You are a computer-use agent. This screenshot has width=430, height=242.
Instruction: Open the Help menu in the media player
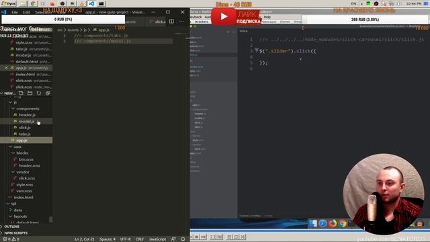(x=267, y=17)
